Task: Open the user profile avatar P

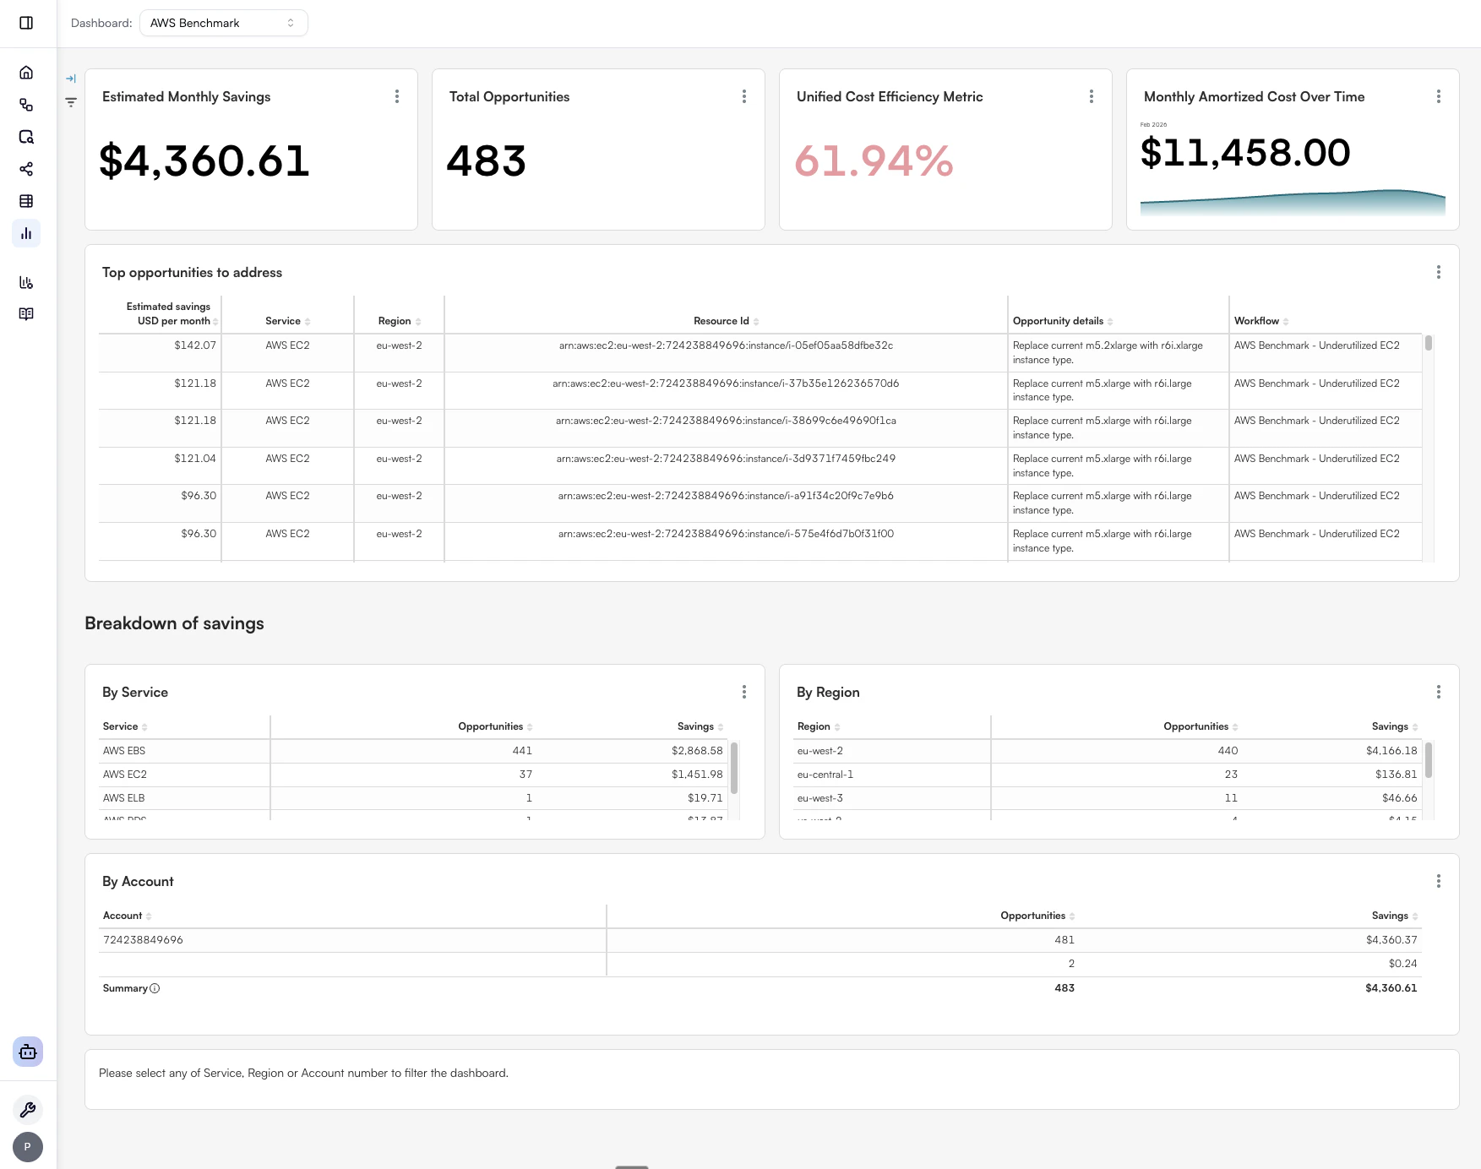Action: [28, 1147]
